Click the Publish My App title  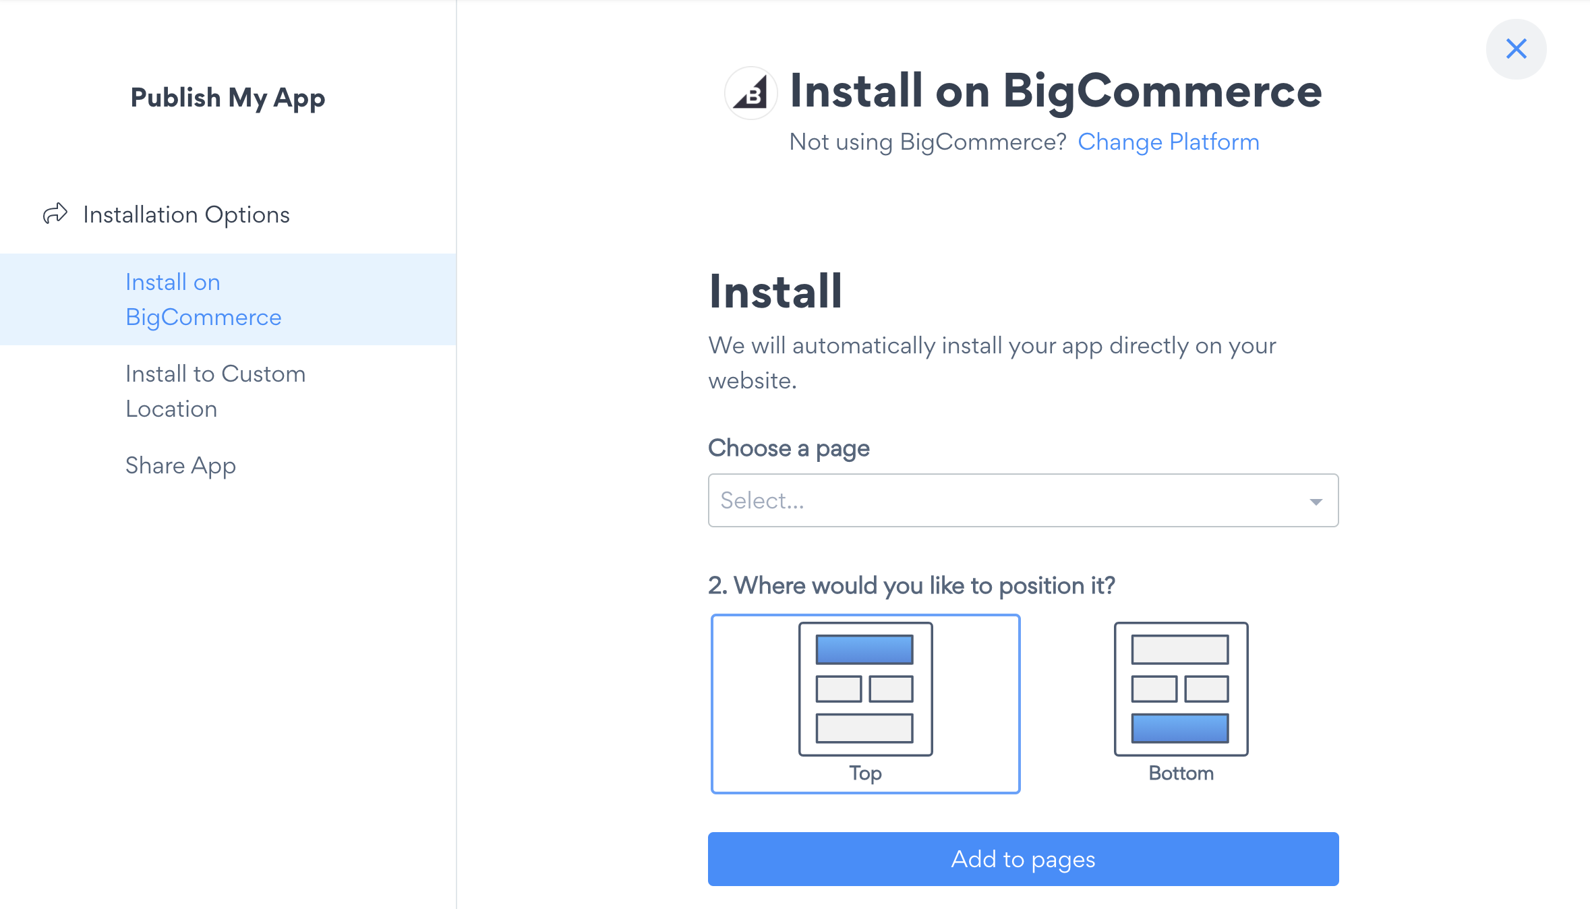coord(228,98)
